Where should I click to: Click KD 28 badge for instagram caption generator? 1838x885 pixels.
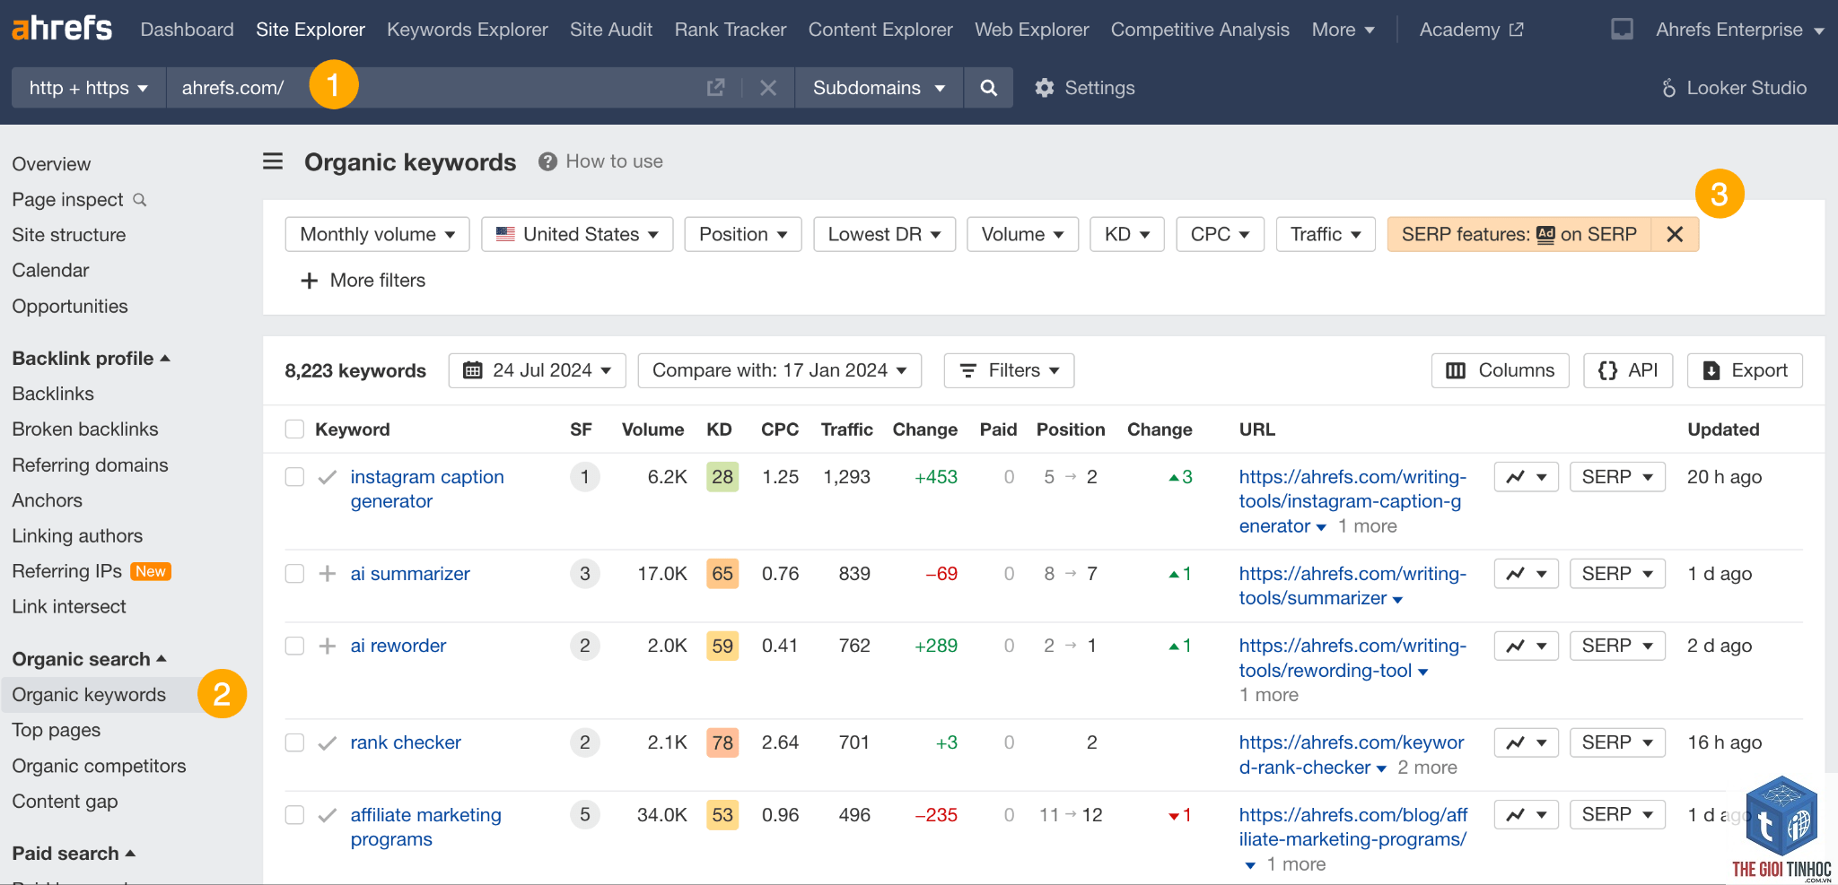(722, 477)
